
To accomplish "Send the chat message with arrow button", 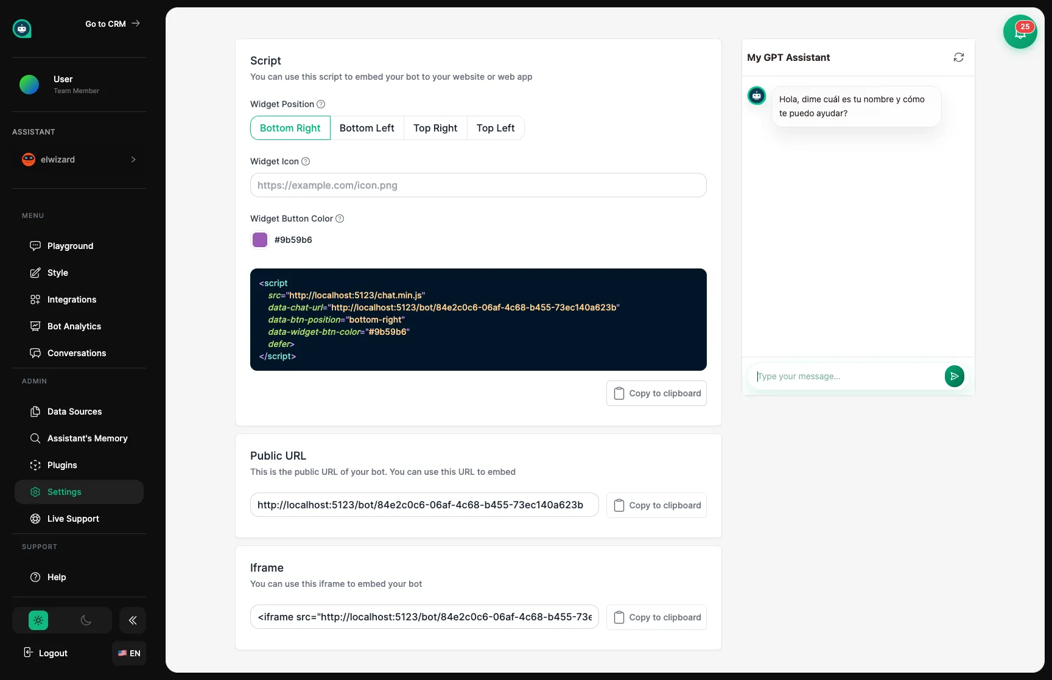I will pyautogui.click(x=955, y=376).
